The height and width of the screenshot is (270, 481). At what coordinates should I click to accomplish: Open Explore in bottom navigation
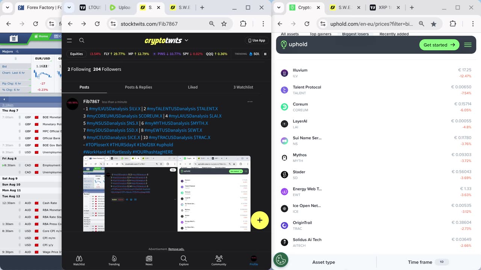click(184, 261)
